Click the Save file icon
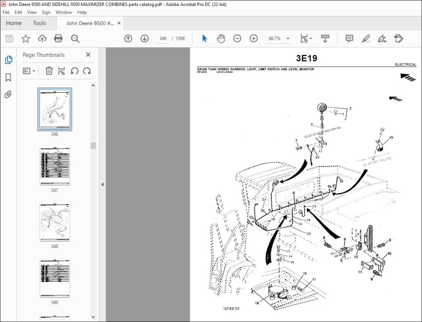The height and width of the screenshot is (322, 422). (x=9, y=38)
